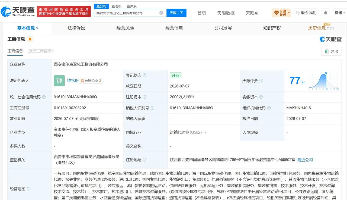Click the 天眼一下 search button

click(x=176, y=13)
